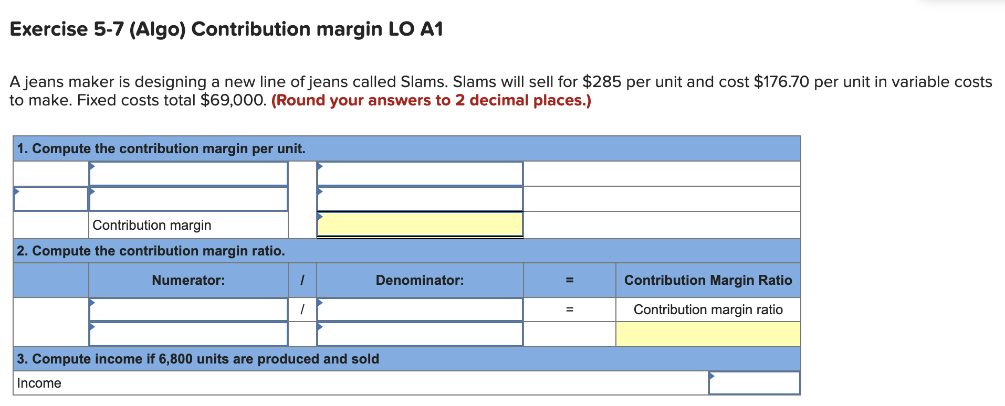1005x406 pixels.
Task: Open the left amount cell dropdown in part 1 second row
Action: [x=50, y=199]
